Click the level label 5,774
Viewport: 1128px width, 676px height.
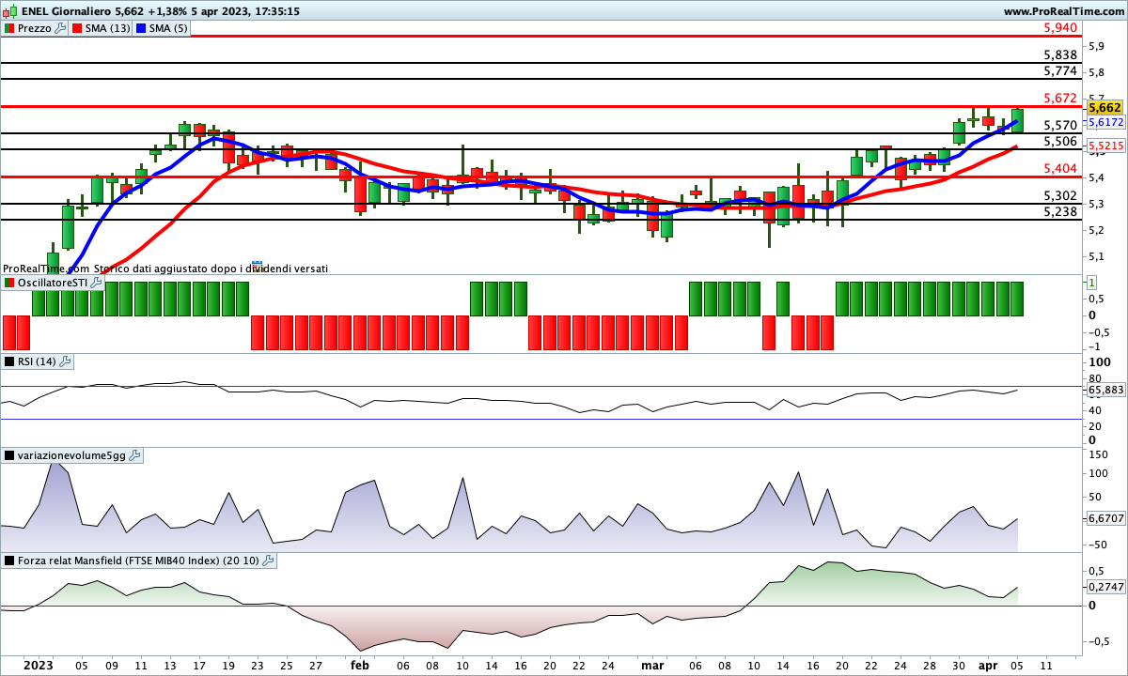point(1060,70)
